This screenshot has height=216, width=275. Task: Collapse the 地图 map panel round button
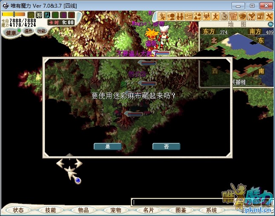tap(271, 24)
